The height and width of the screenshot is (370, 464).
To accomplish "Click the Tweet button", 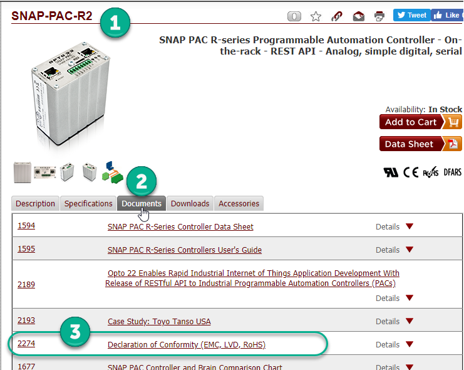I will (x=411, y=15).
